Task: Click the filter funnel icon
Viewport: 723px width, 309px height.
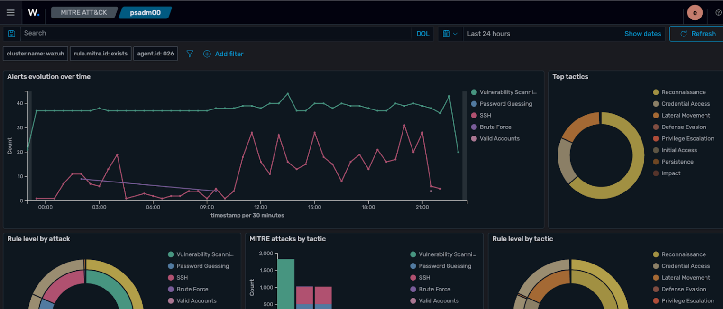Action: [x=190, y=54]
